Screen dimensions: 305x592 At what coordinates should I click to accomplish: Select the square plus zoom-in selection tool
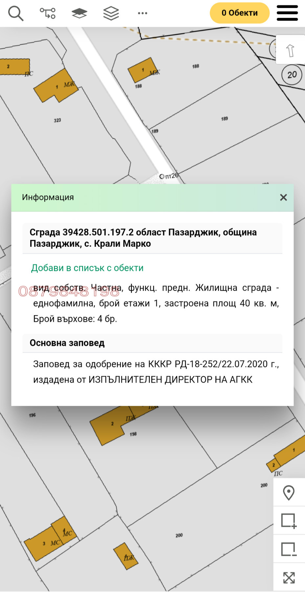[289, 521]
